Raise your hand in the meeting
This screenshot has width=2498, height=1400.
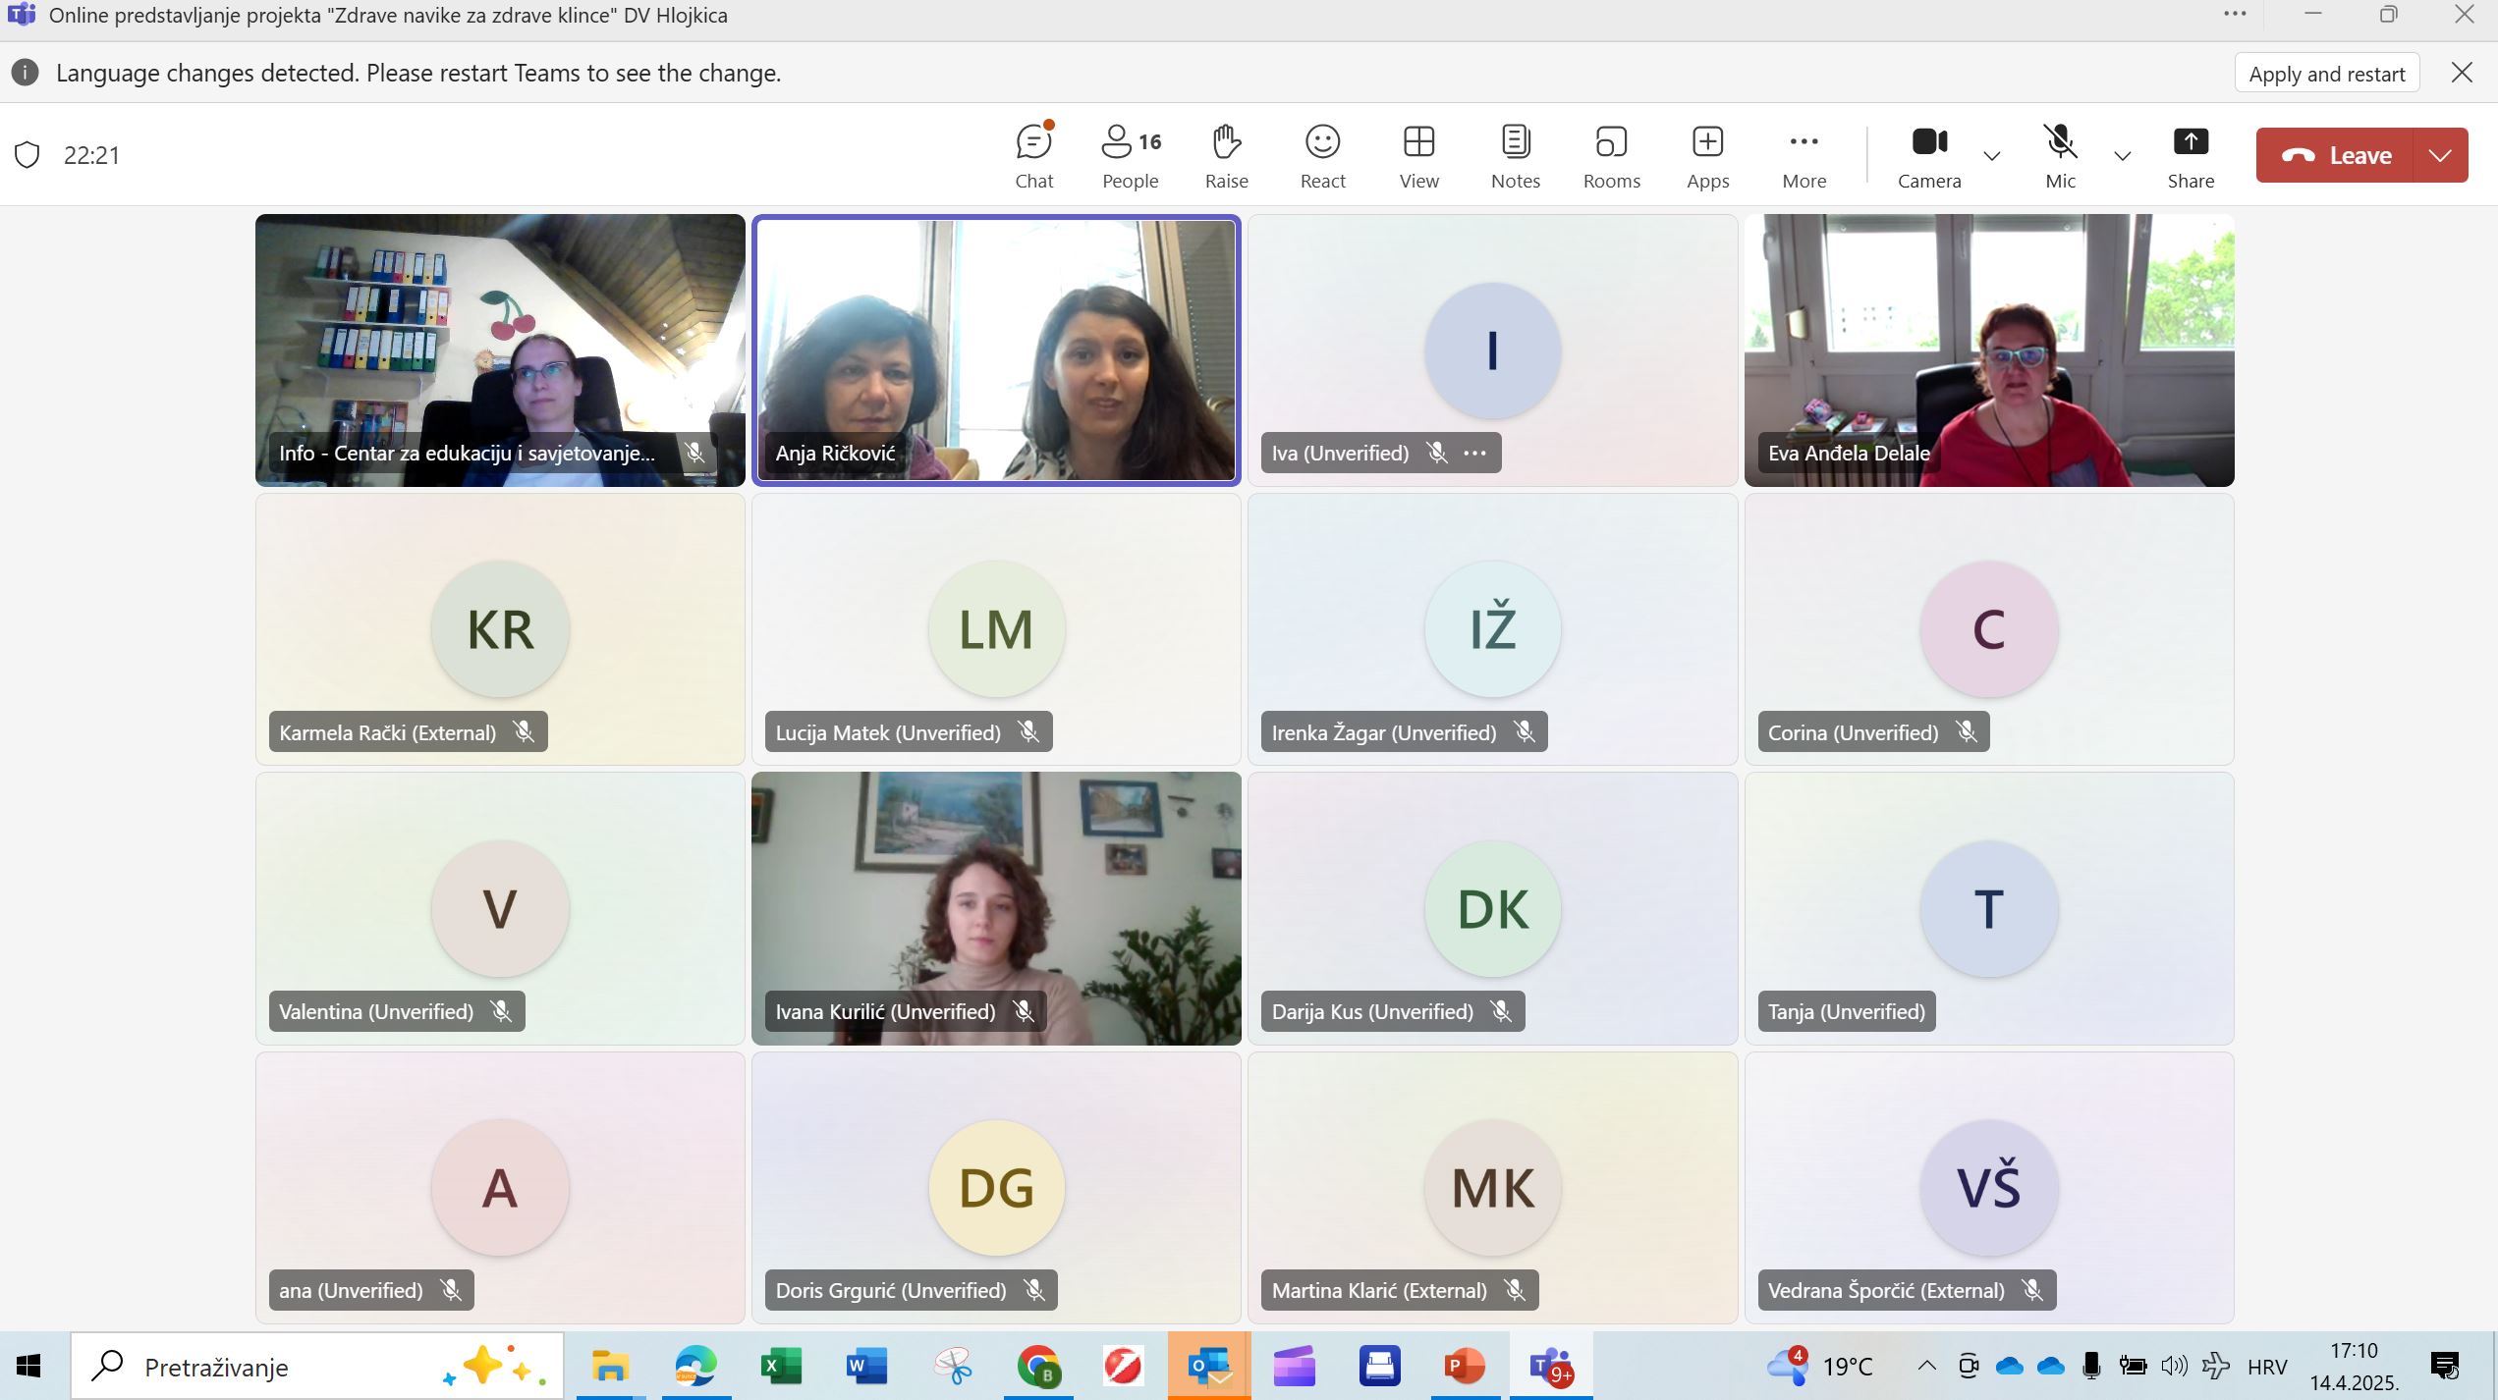click(1226, 156)
